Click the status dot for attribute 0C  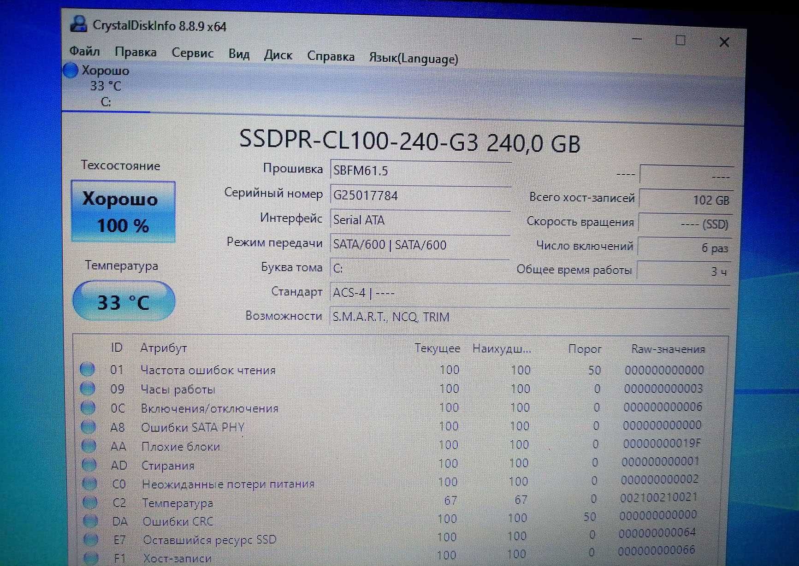88,408
